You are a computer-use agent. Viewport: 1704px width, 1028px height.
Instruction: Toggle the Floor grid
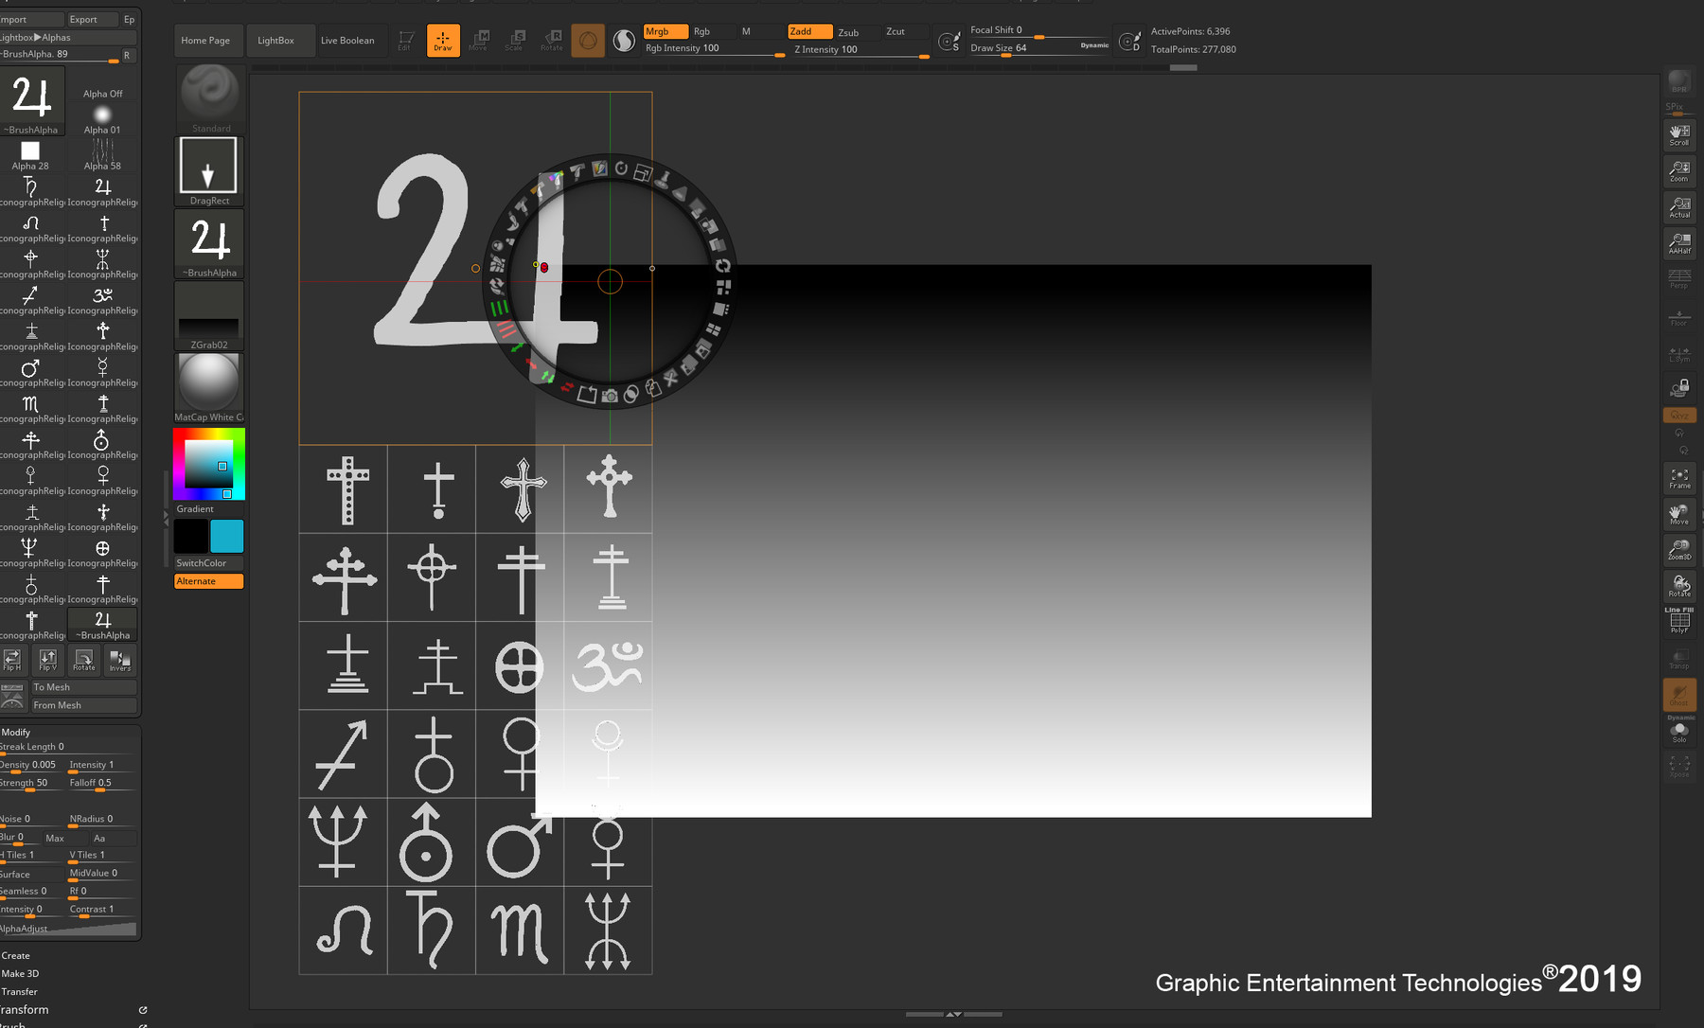pos(1679,317)
